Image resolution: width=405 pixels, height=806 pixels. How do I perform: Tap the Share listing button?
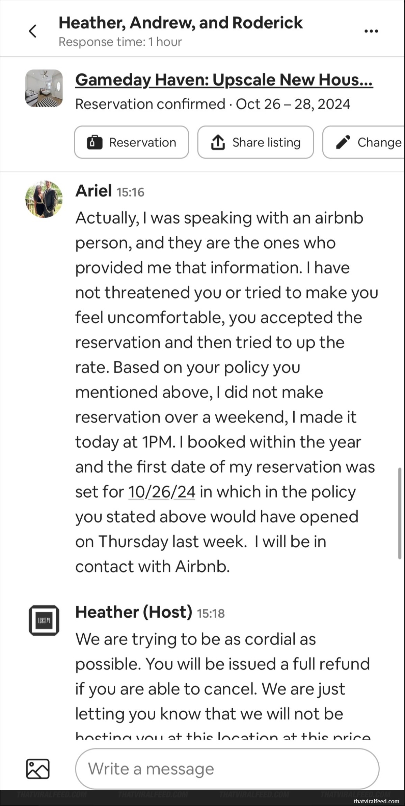coord(255,142)
